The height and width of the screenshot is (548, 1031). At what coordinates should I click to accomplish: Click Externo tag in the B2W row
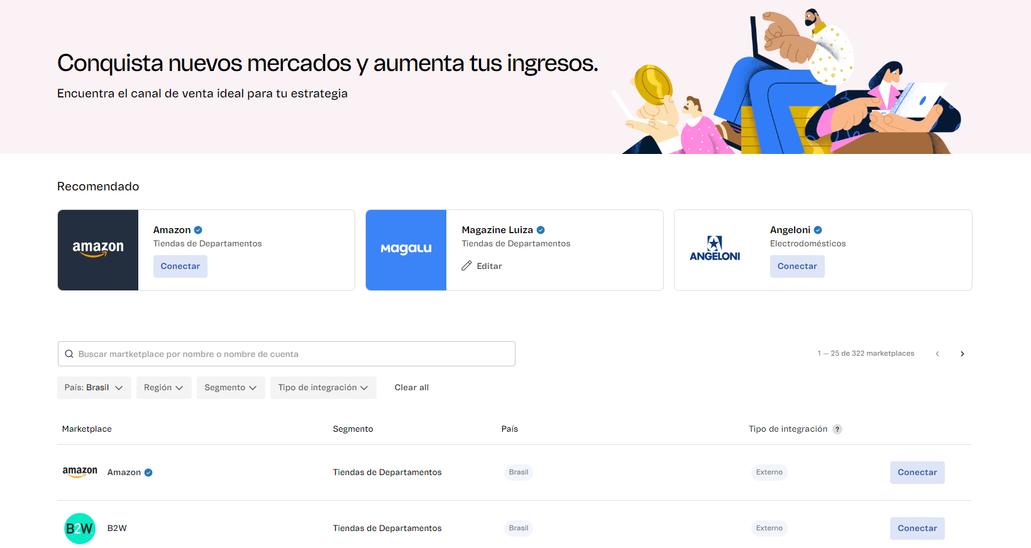769,529
